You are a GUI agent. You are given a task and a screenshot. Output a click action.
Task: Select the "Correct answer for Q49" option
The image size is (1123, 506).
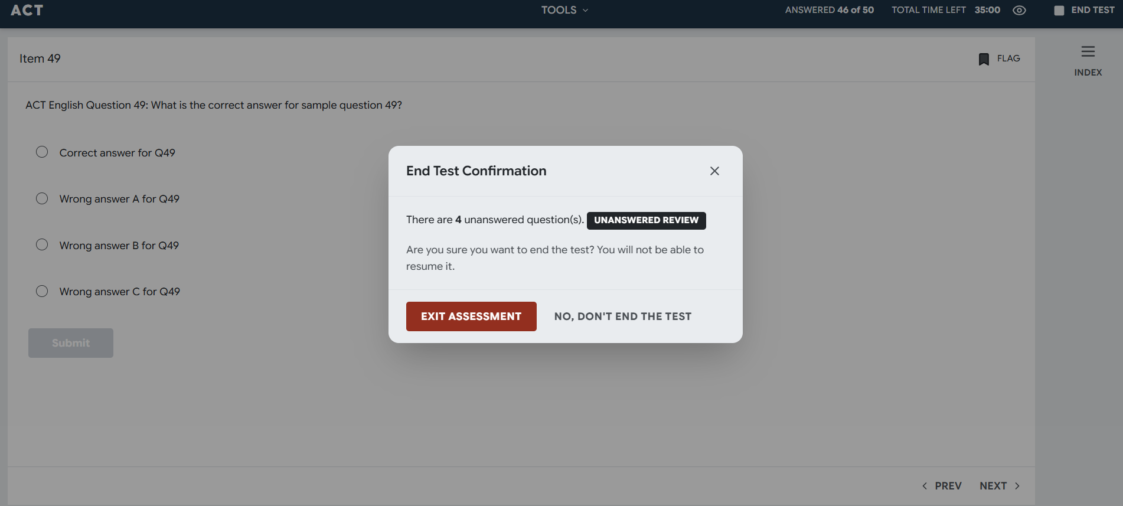(42, 152)
